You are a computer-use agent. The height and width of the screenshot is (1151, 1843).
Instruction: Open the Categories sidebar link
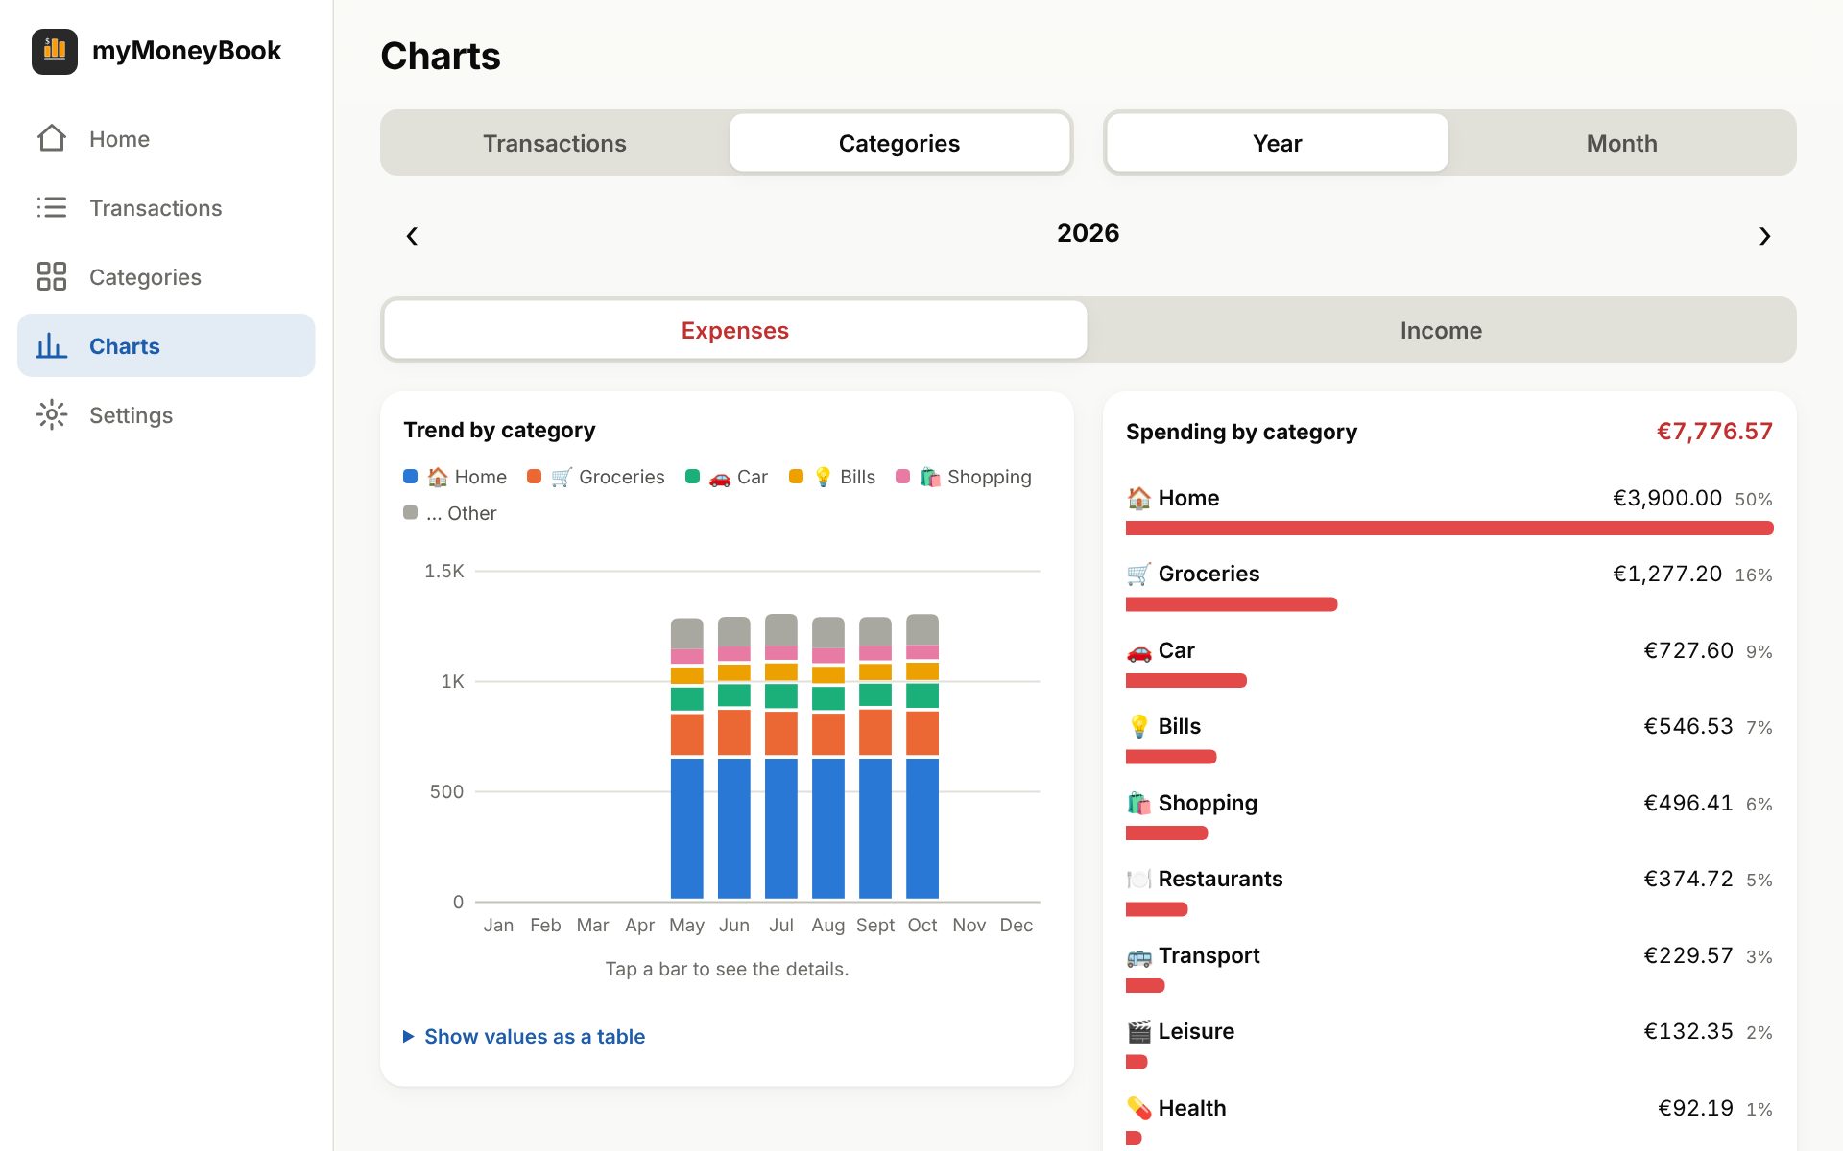[166, 276]
